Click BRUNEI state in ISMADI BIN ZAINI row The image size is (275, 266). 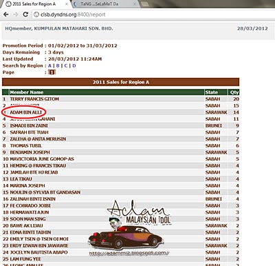(214, 125)
